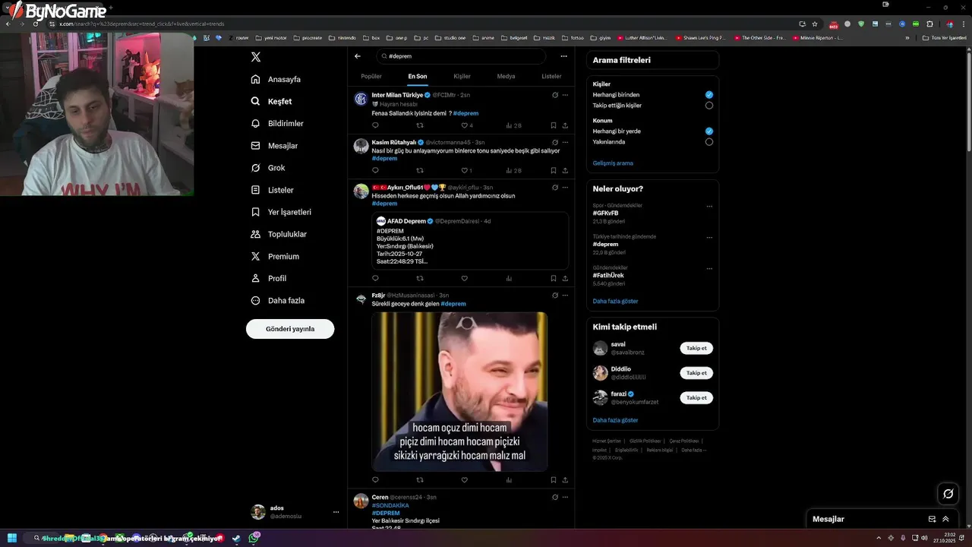Open more menu for #FatihÜrek trend
The height and width of the screenshot is (547, 972).
pyautogui.click(x=709, y=268)
